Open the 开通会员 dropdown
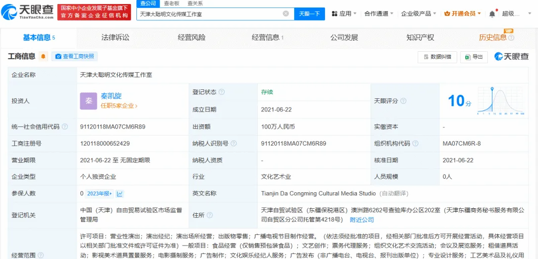538x259 pixels. 462,14
